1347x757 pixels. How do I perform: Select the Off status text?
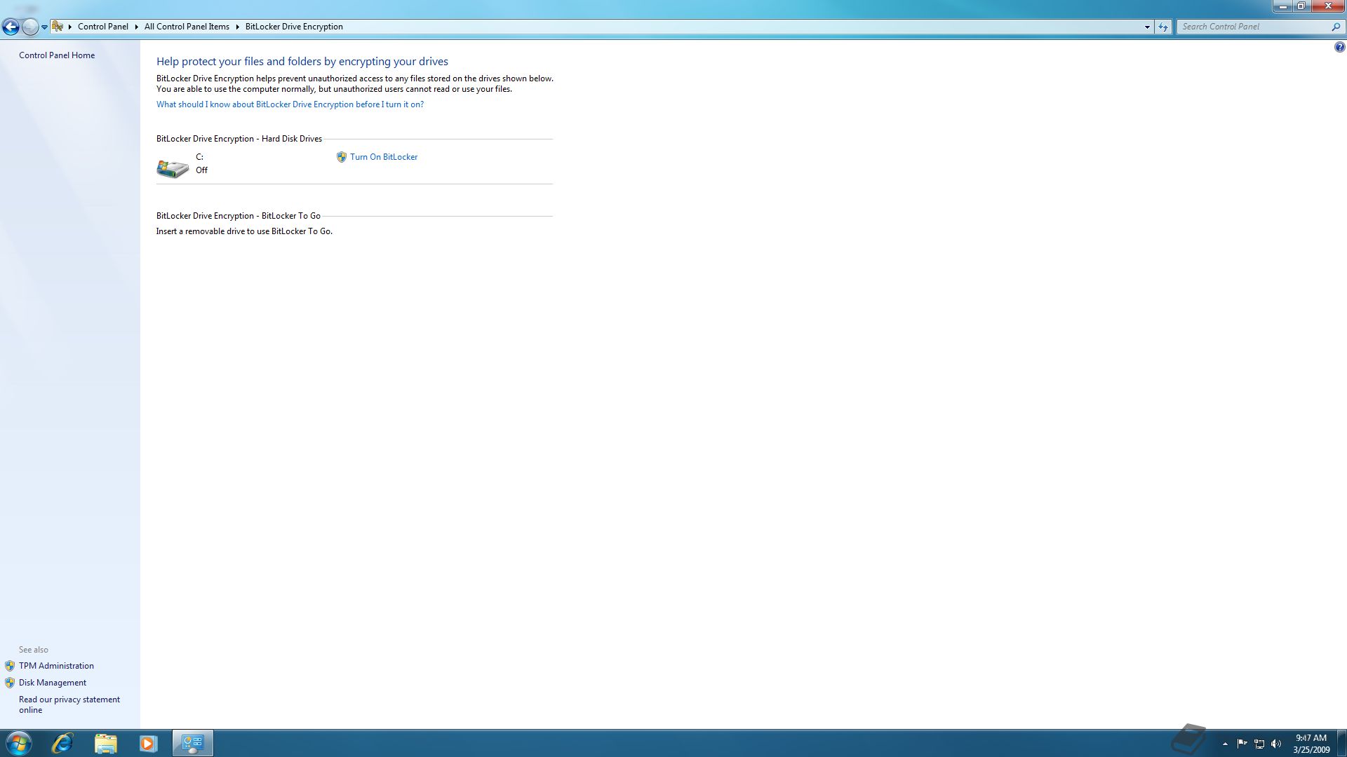(201, 170)
